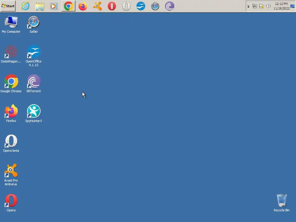Open the network status tray icon

[254, 6]
